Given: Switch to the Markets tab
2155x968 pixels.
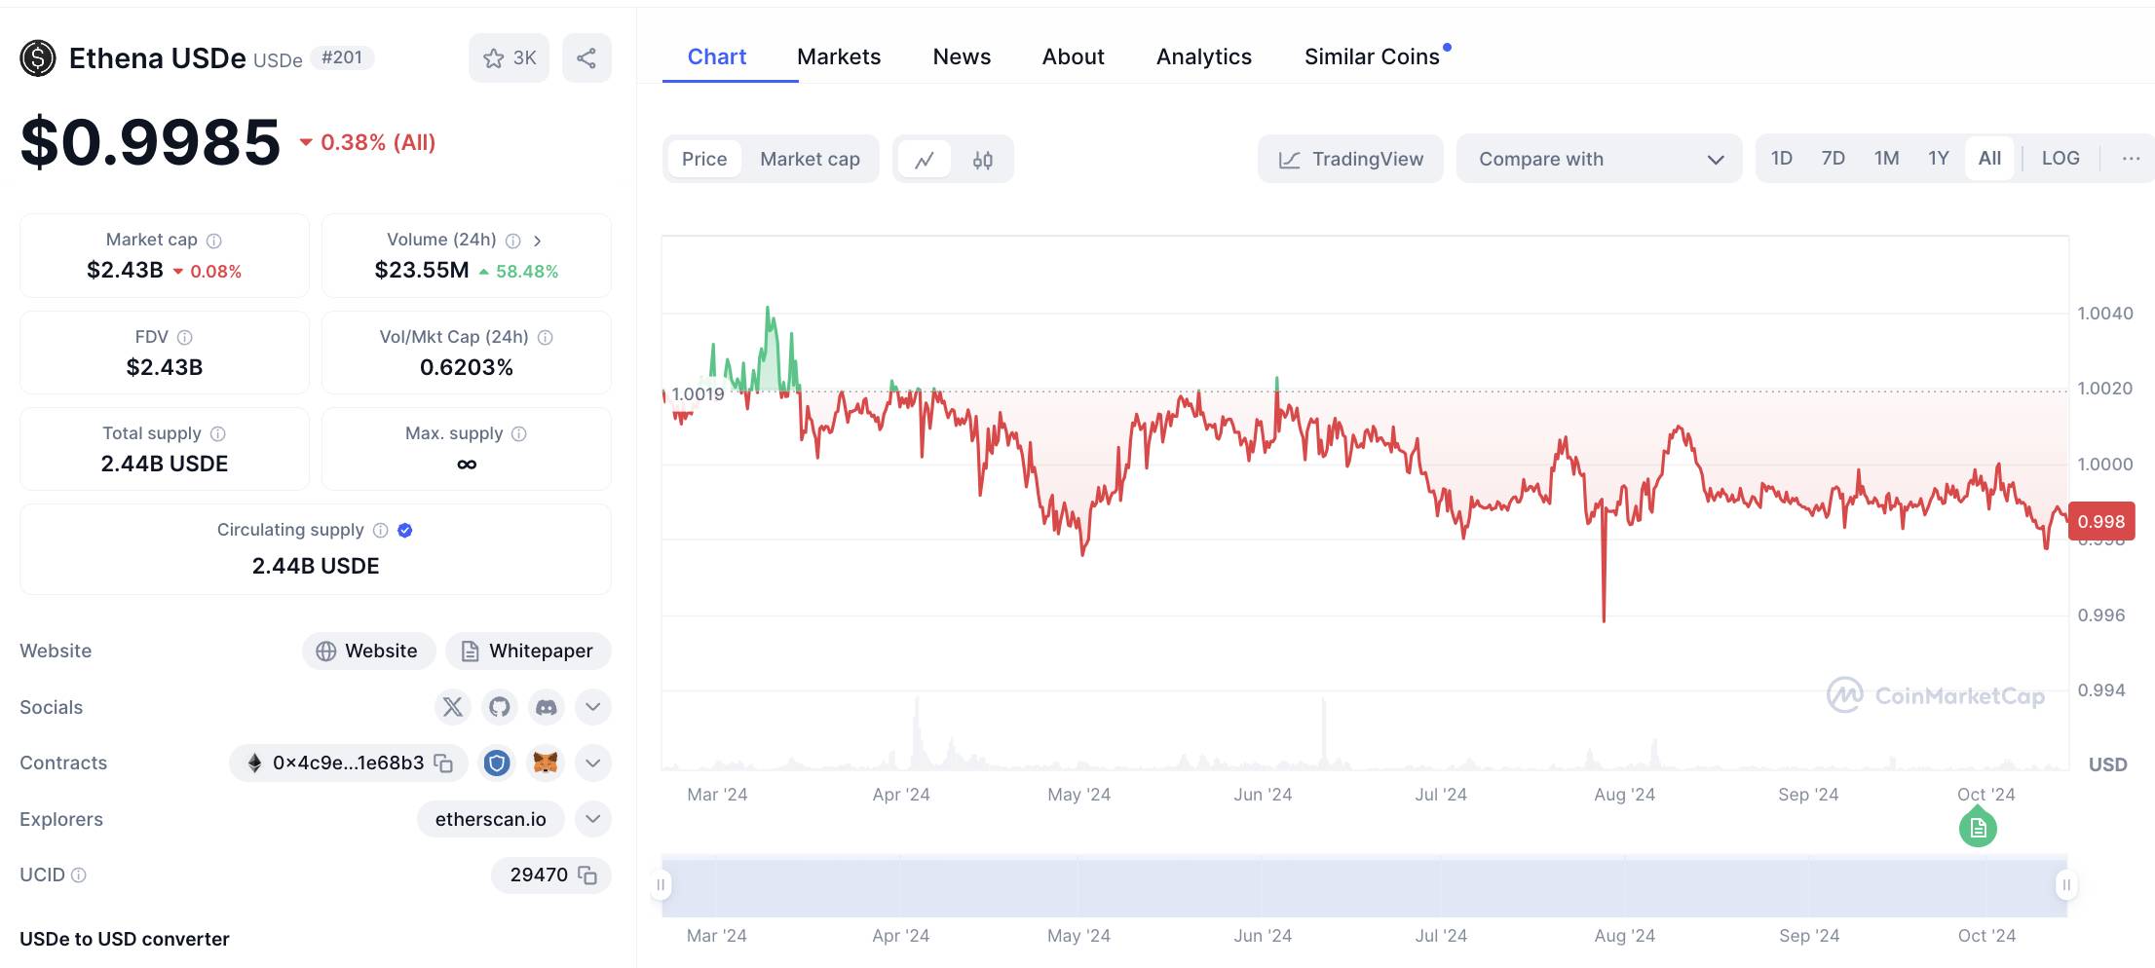Looking at the screenshot, I should (839, 56).
